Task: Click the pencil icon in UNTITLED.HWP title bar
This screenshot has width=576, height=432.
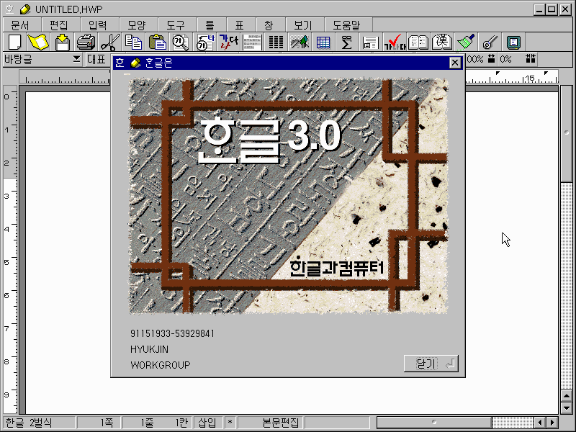Action: (25, 9)
